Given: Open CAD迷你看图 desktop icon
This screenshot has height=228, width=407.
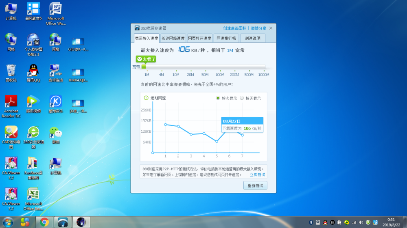Looking at the screenshot, I should 11,137.
